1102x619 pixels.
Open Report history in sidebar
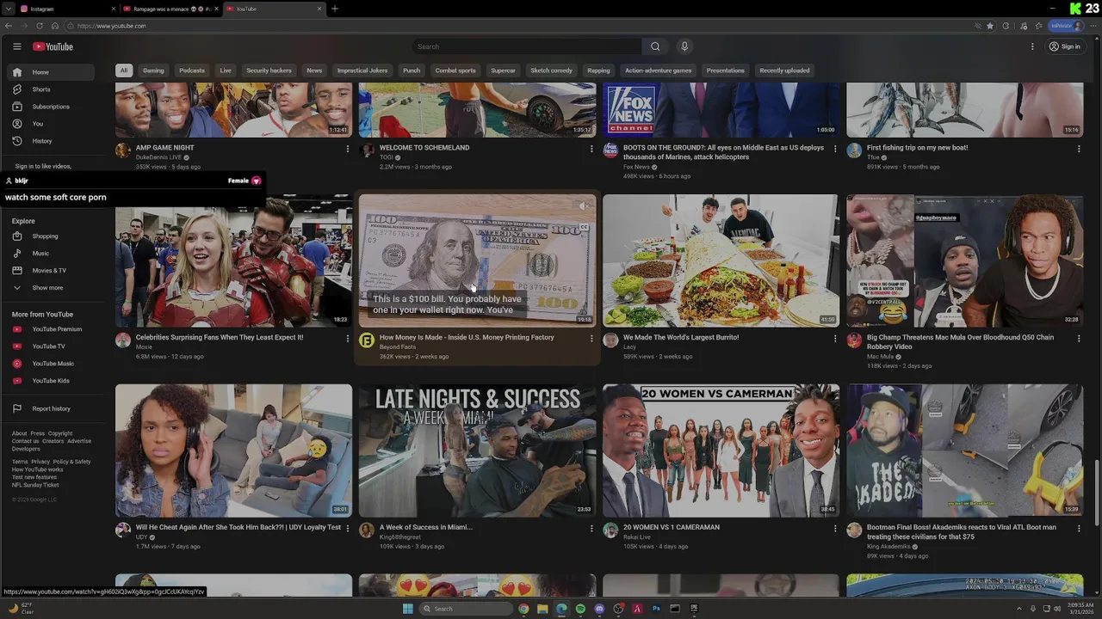pyautogui.click(x=51, y=409)
